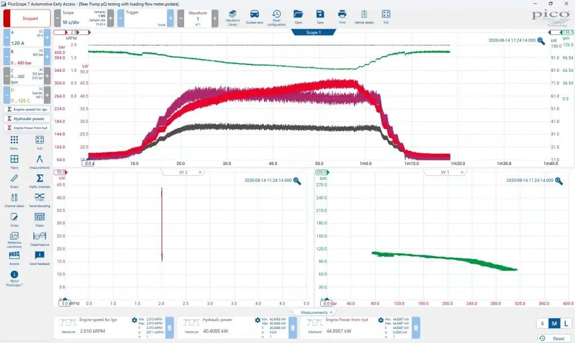Toggle Engine speed for Ign maths channel
Screen dimensions: 575x343
pyautogui.click(x=27, y=109)
